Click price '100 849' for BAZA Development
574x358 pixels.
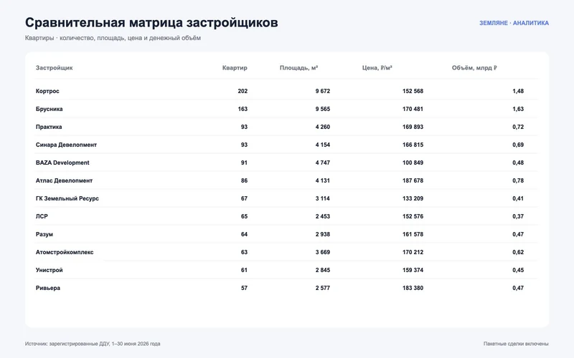pyautogui.click(x=413, y=163)
